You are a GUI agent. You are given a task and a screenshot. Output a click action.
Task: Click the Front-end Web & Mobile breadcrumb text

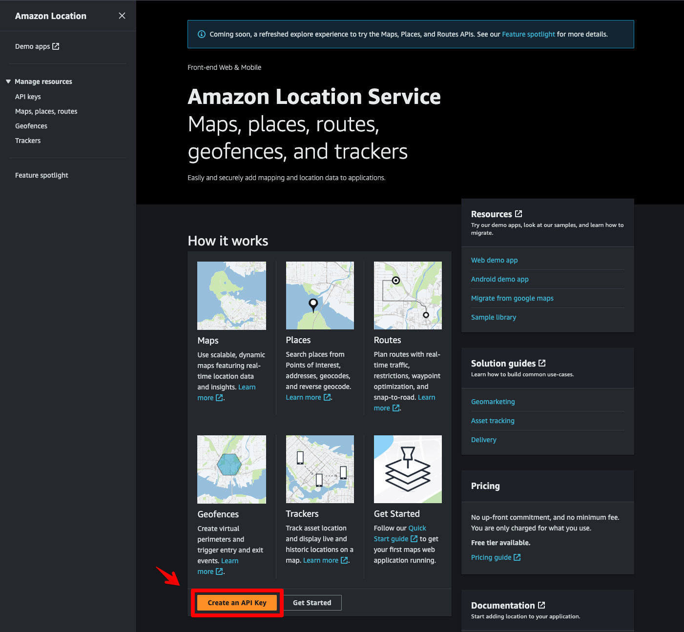pyautogui.click(x=225, y=67)
